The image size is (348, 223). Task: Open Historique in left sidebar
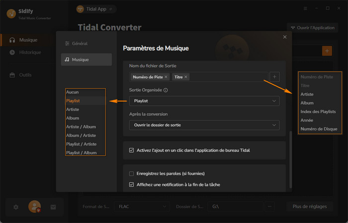[x=30, y=52]
